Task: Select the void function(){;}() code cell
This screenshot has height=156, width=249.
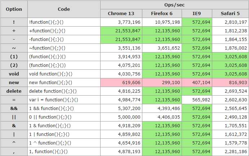Action: [x=64, y=74]
